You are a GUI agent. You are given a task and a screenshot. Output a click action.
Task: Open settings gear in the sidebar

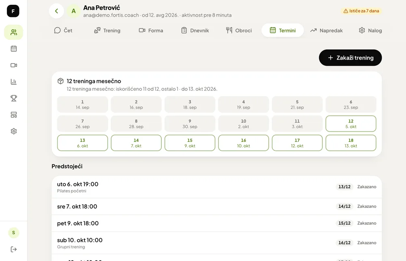click(x=14, y=131)
